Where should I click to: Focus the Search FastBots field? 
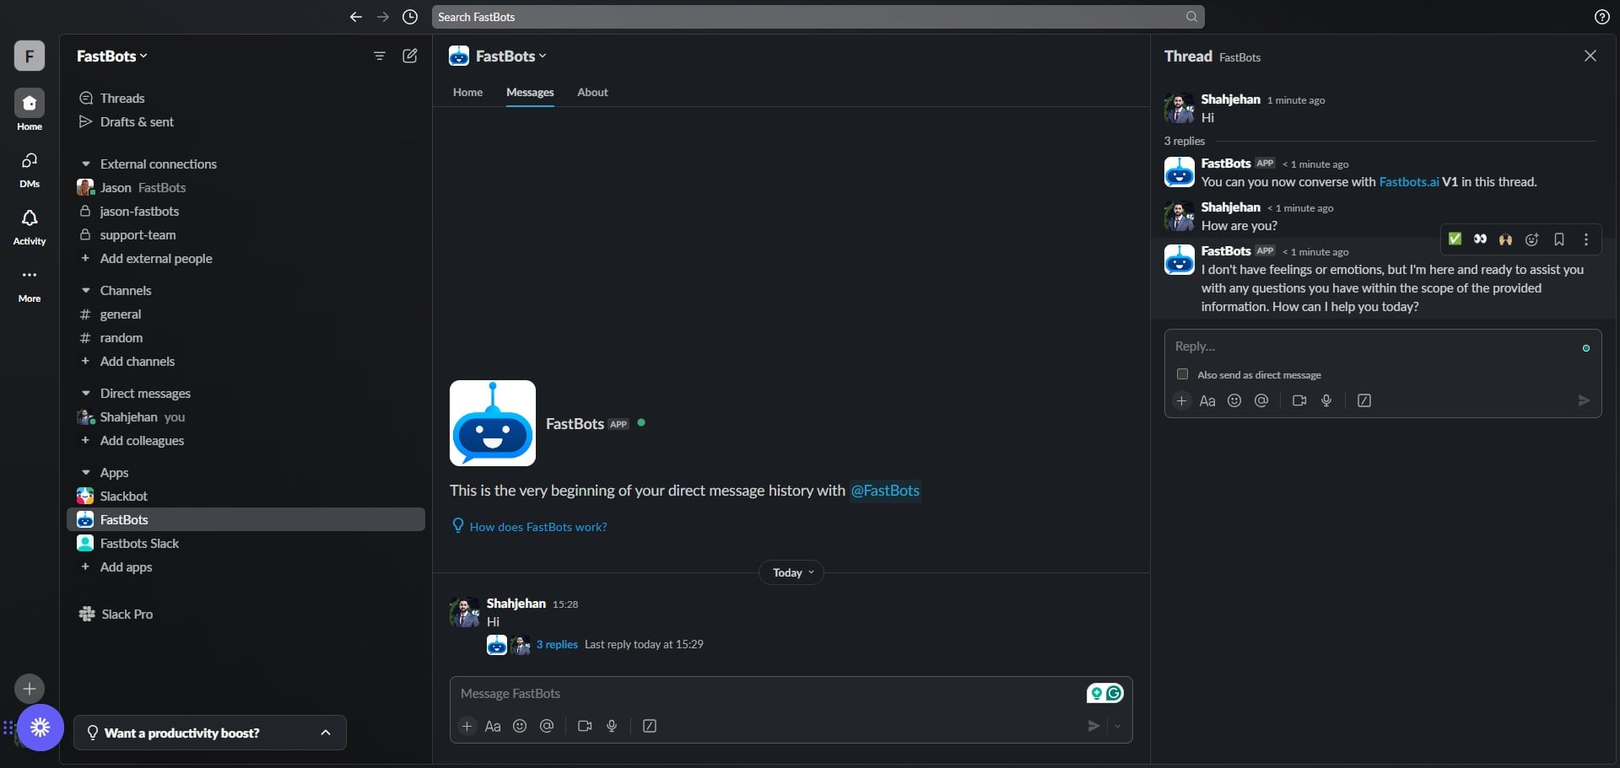coord(818,17)
